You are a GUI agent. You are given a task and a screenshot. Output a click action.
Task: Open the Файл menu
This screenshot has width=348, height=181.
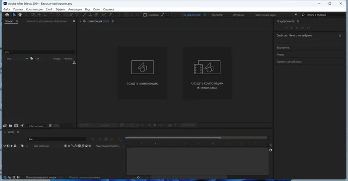click(x=7, y=9)
